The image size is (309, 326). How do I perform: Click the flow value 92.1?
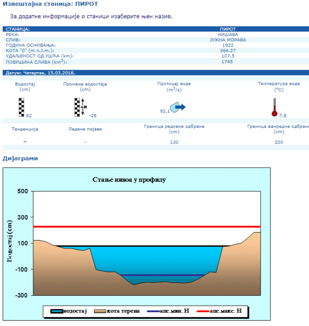click(x=165, y=111)
